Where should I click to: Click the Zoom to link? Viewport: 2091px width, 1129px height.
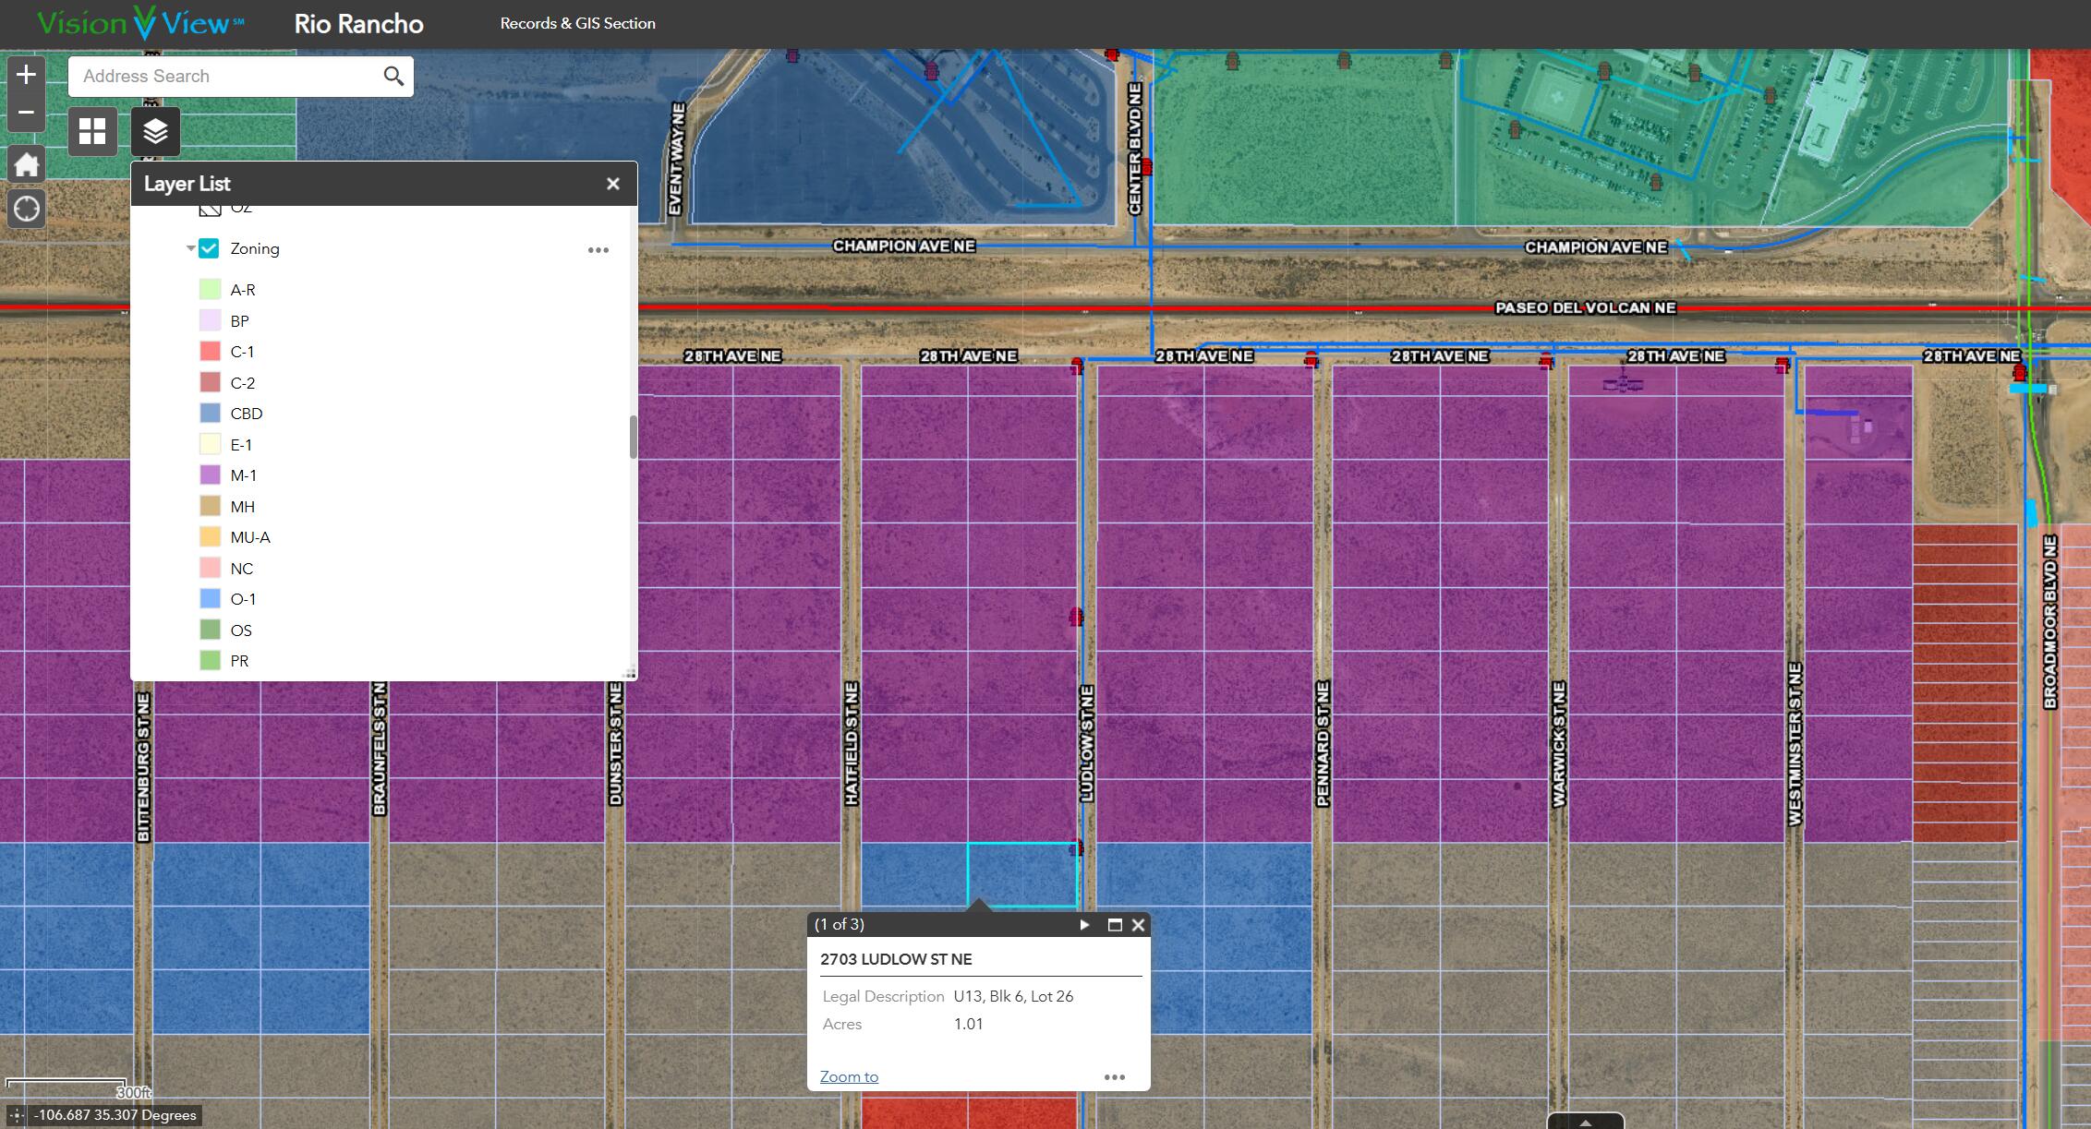point(849,1076)
